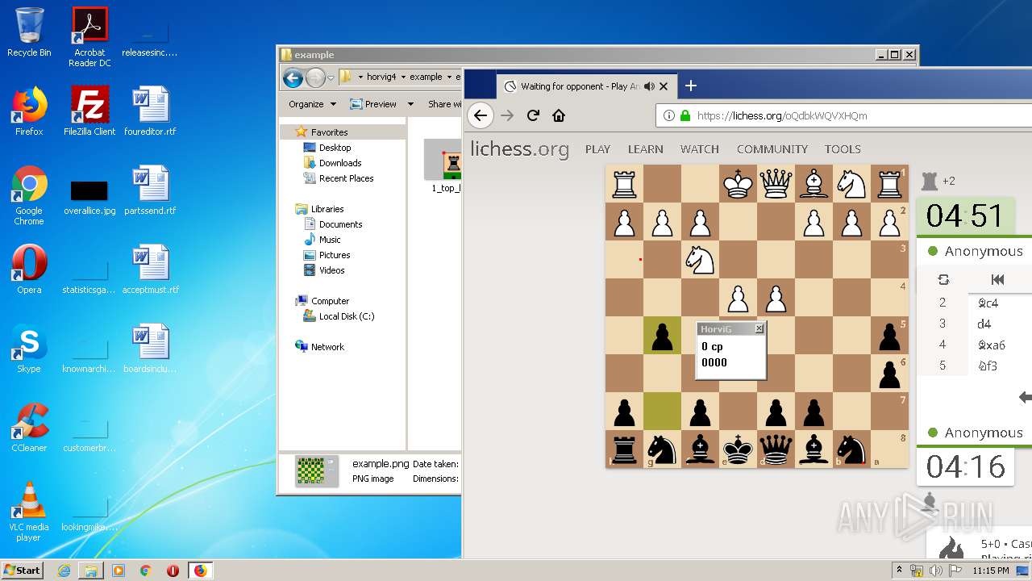Select the highlighted black pawn
This screenshot has width=1032, height=581.
662,336
